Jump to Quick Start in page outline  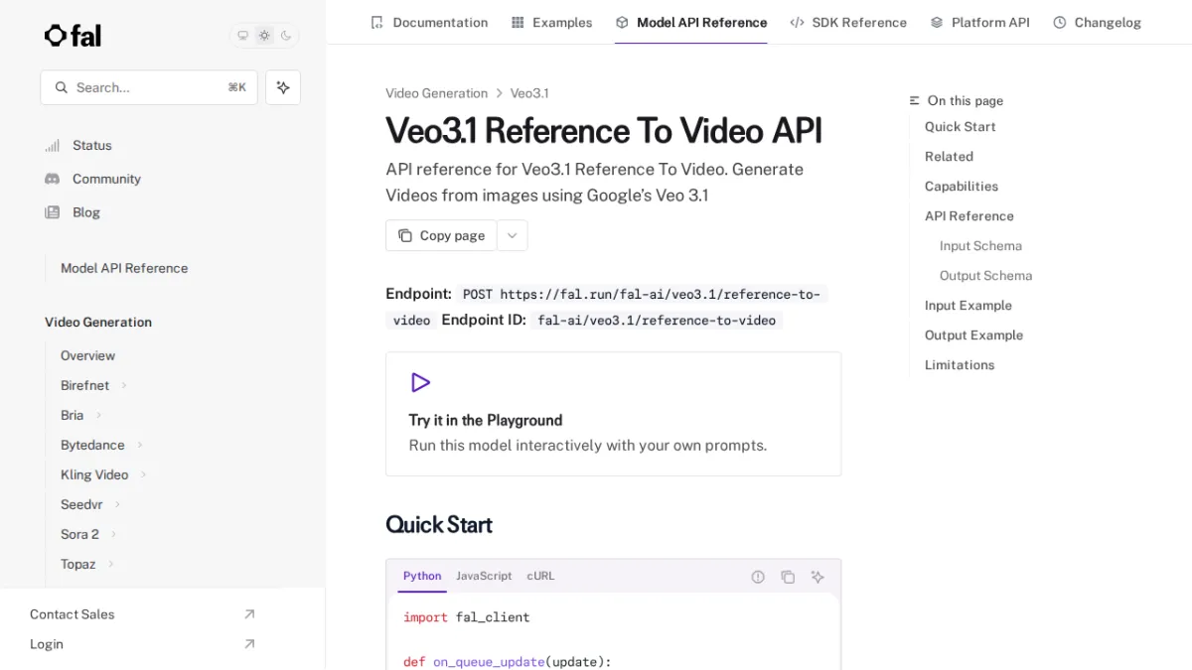(960, 127)
